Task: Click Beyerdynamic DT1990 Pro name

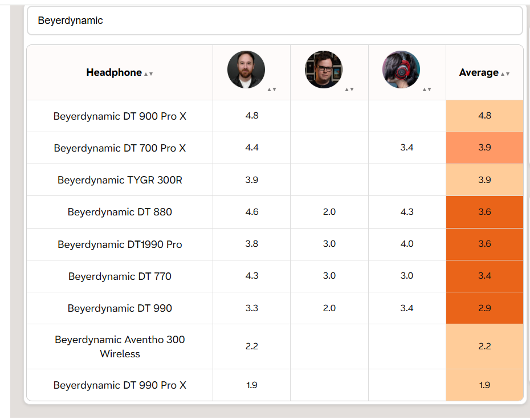Action: click(x=120, y=244)
